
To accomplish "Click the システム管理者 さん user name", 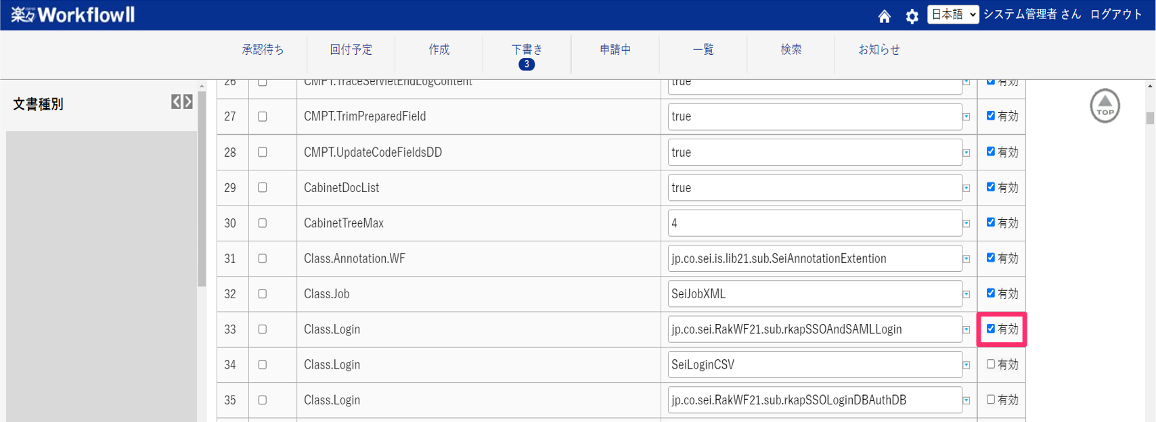I will (x=1031, y=14).
